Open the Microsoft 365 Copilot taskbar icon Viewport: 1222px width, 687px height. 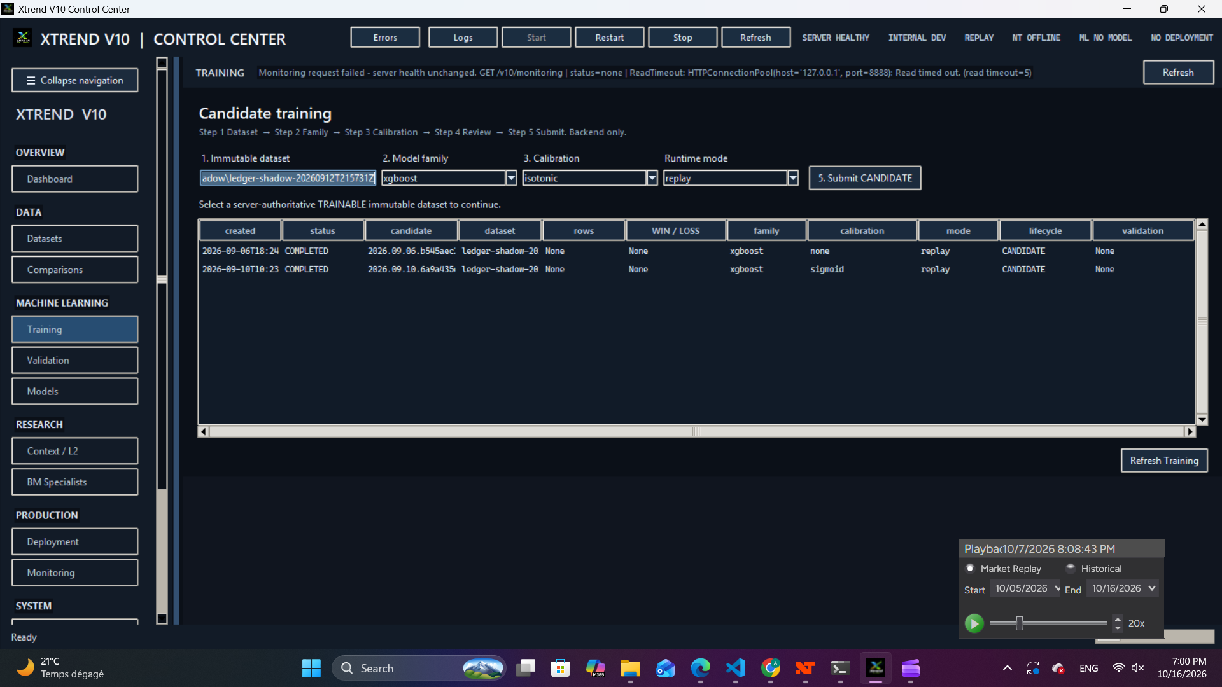[x=595, y=668]
